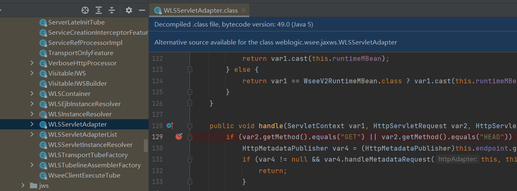
Task: Switch to WLSServletAdapter.class editor tab
Action: click(199, 10)
